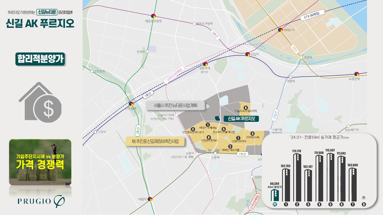Click the 111,900 value in the chart
The height and width of the screenshot is (215, 383).
(x=319, y=153)
